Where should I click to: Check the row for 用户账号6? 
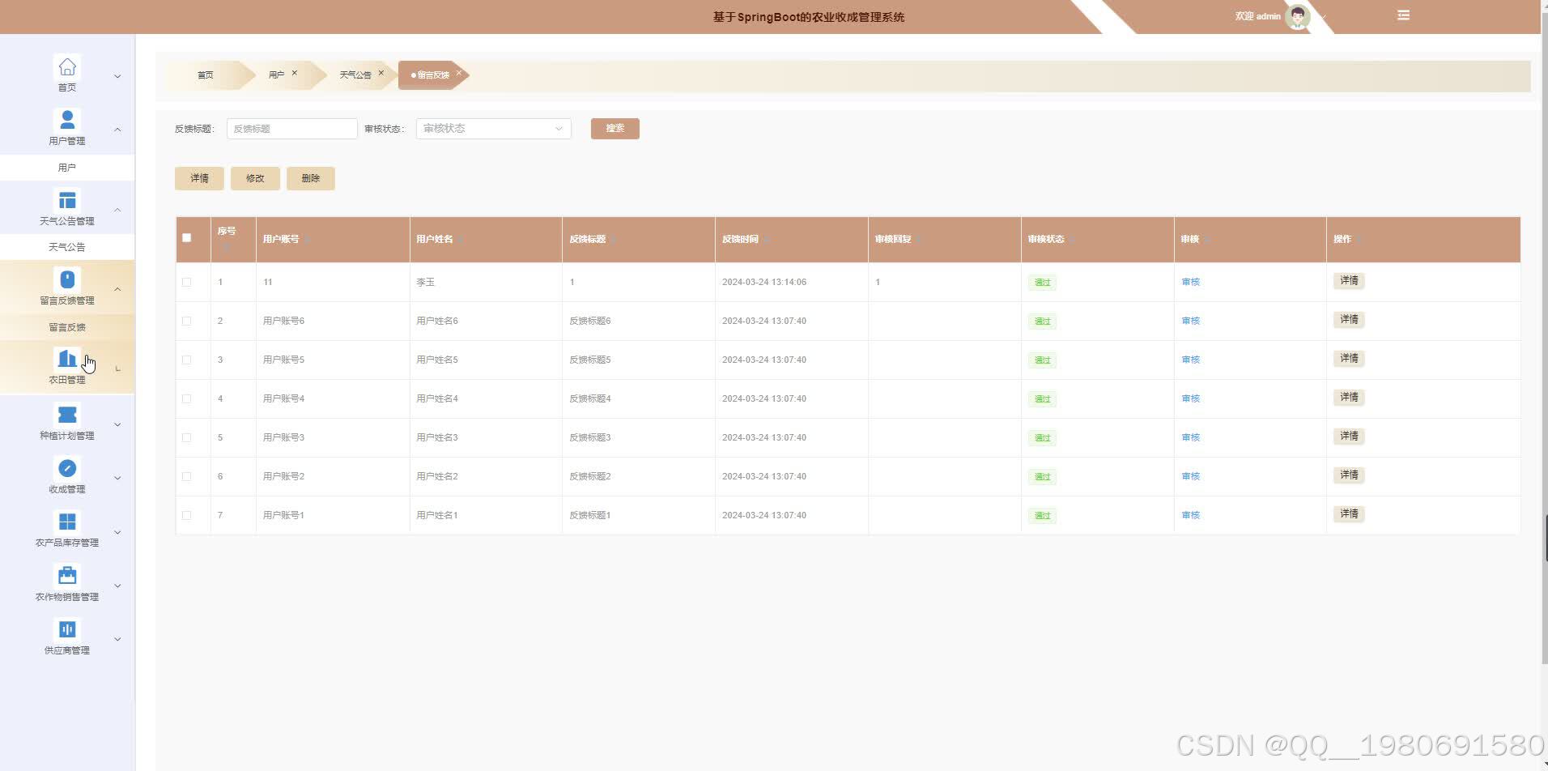pyautogui.click(x=187, y=321)
